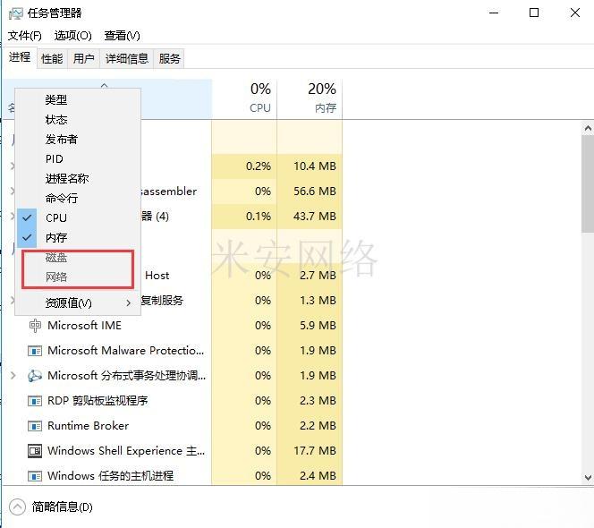Click the Microsoft 分布式事务处理协调 process icon
The image size is (594, 528).
point(36,376)
